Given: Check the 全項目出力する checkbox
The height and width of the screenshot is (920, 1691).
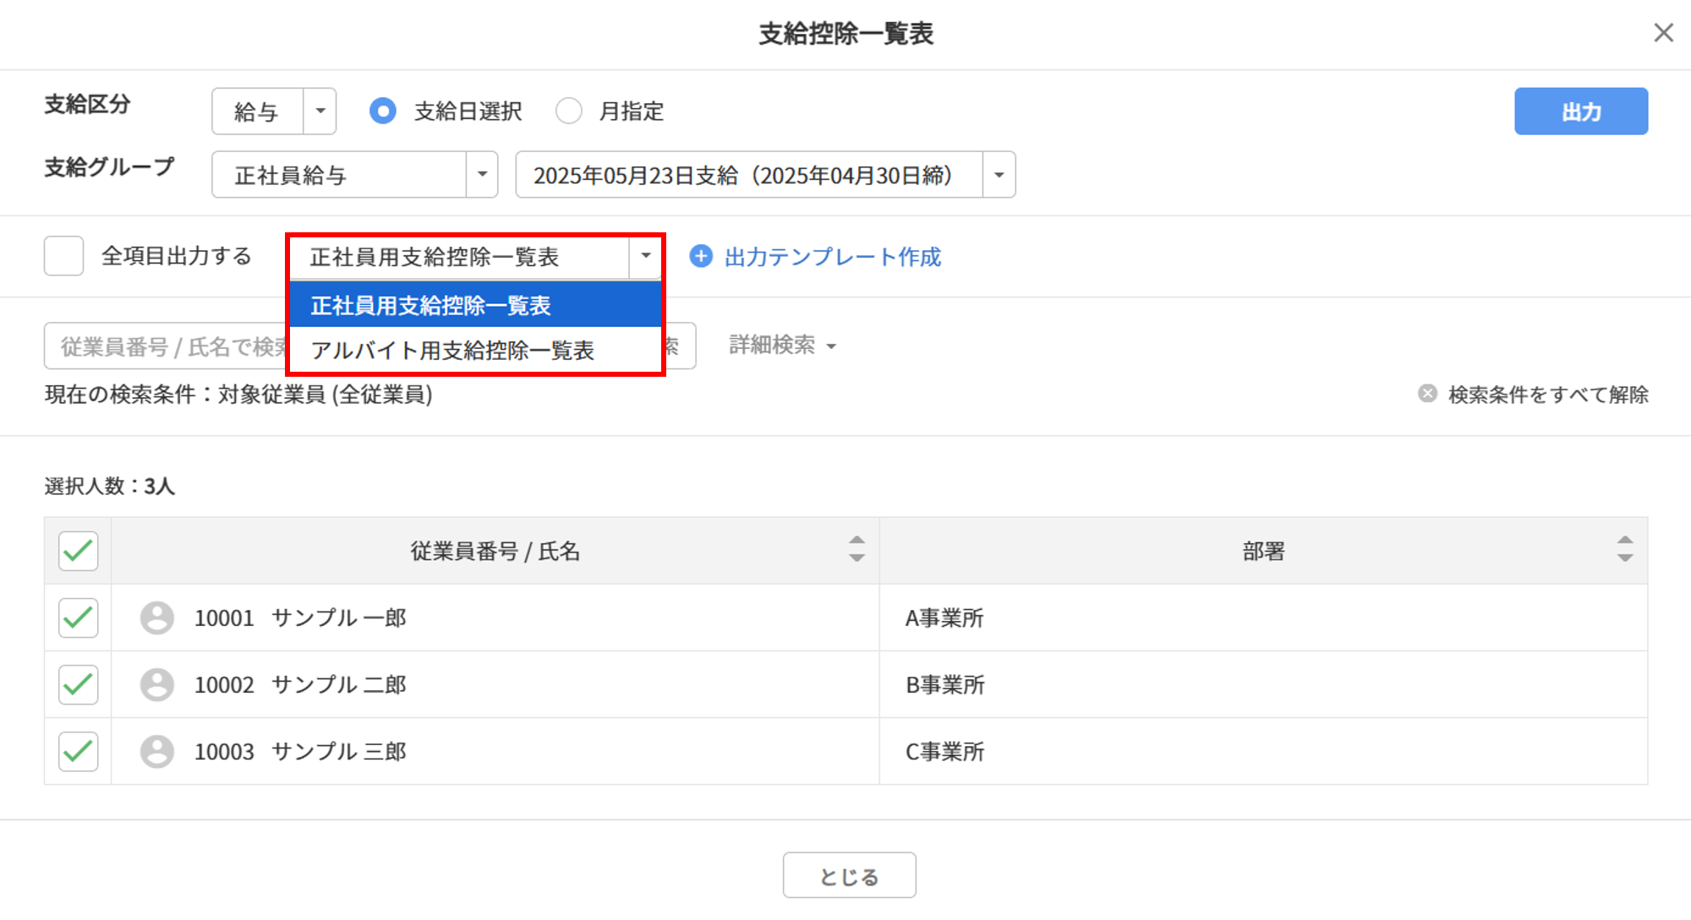Looking at the screenshot, I should point(63,255).
